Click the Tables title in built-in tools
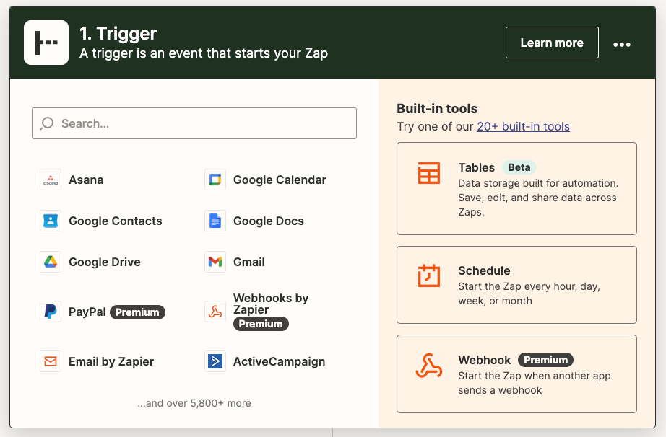The image size is (666, 437). (x=477, y=167)
